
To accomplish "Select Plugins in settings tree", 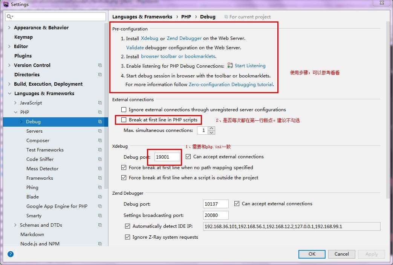I will pyautogui.click(x=23, y=56).
